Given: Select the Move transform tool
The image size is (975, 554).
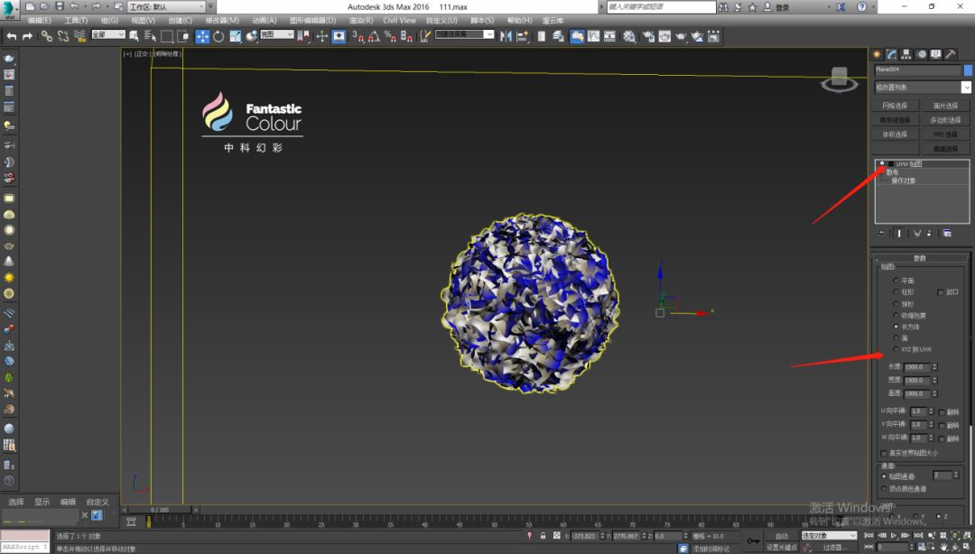Looking at the screenshot, I should (201, 36).
